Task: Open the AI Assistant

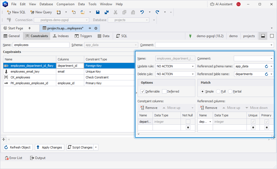Action: pos(221,4)
